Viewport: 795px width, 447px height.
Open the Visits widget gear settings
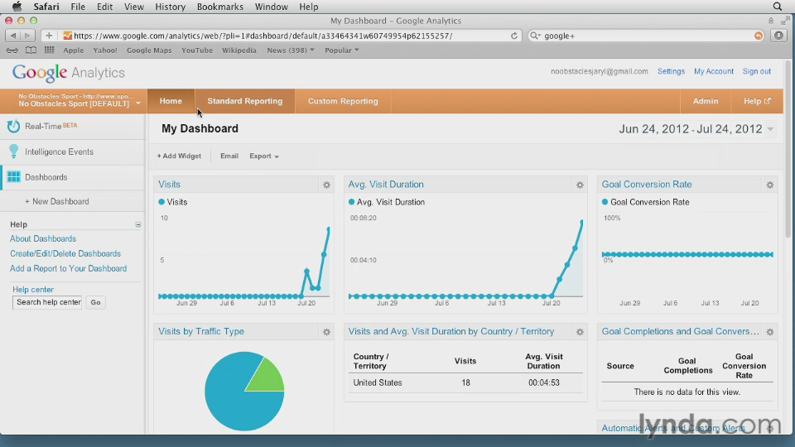pyautogui.click(x=326, y=185)
